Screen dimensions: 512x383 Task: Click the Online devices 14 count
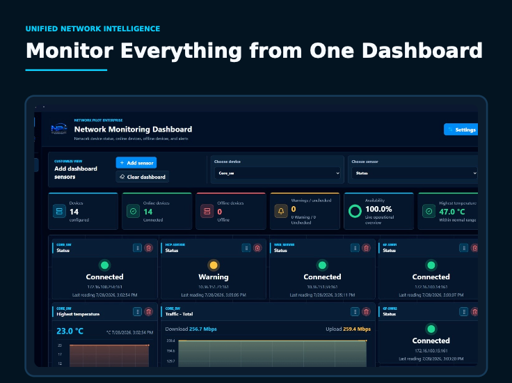click(x=148, y=212)
